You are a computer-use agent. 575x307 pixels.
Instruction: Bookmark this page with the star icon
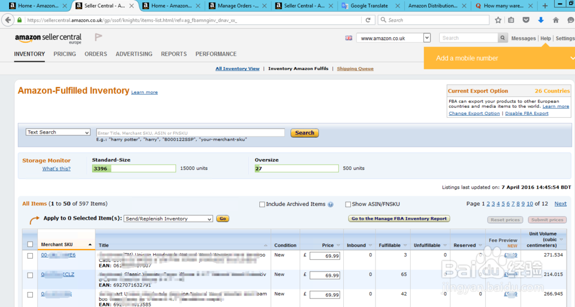497,20
